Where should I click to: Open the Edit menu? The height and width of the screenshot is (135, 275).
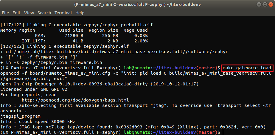point(16,13)
